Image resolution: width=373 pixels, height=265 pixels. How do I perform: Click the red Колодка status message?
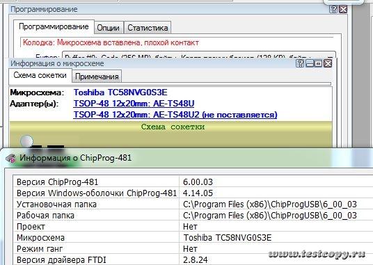(111, 43)
